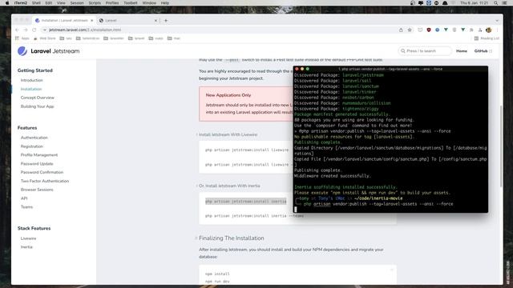Screen dimensions: 513x288
Task: Open the browser profile avatar
Action: point(488,30)
